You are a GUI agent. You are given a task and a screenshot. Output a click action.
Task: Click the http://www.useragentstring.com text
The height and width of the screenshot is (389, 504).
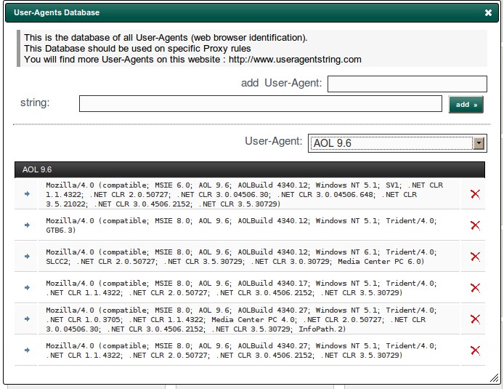pyautogui.click(x=295, y=60)
